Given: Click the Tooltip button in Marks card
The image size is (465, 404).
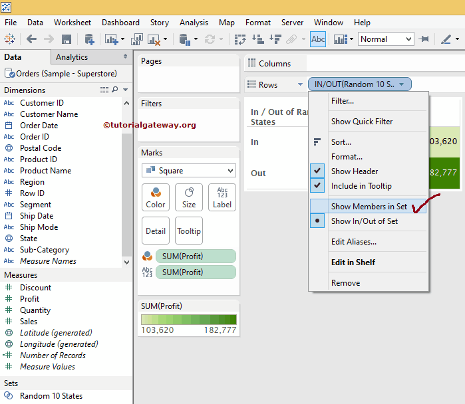Looking at the screenshot, I should coord(189,231).
